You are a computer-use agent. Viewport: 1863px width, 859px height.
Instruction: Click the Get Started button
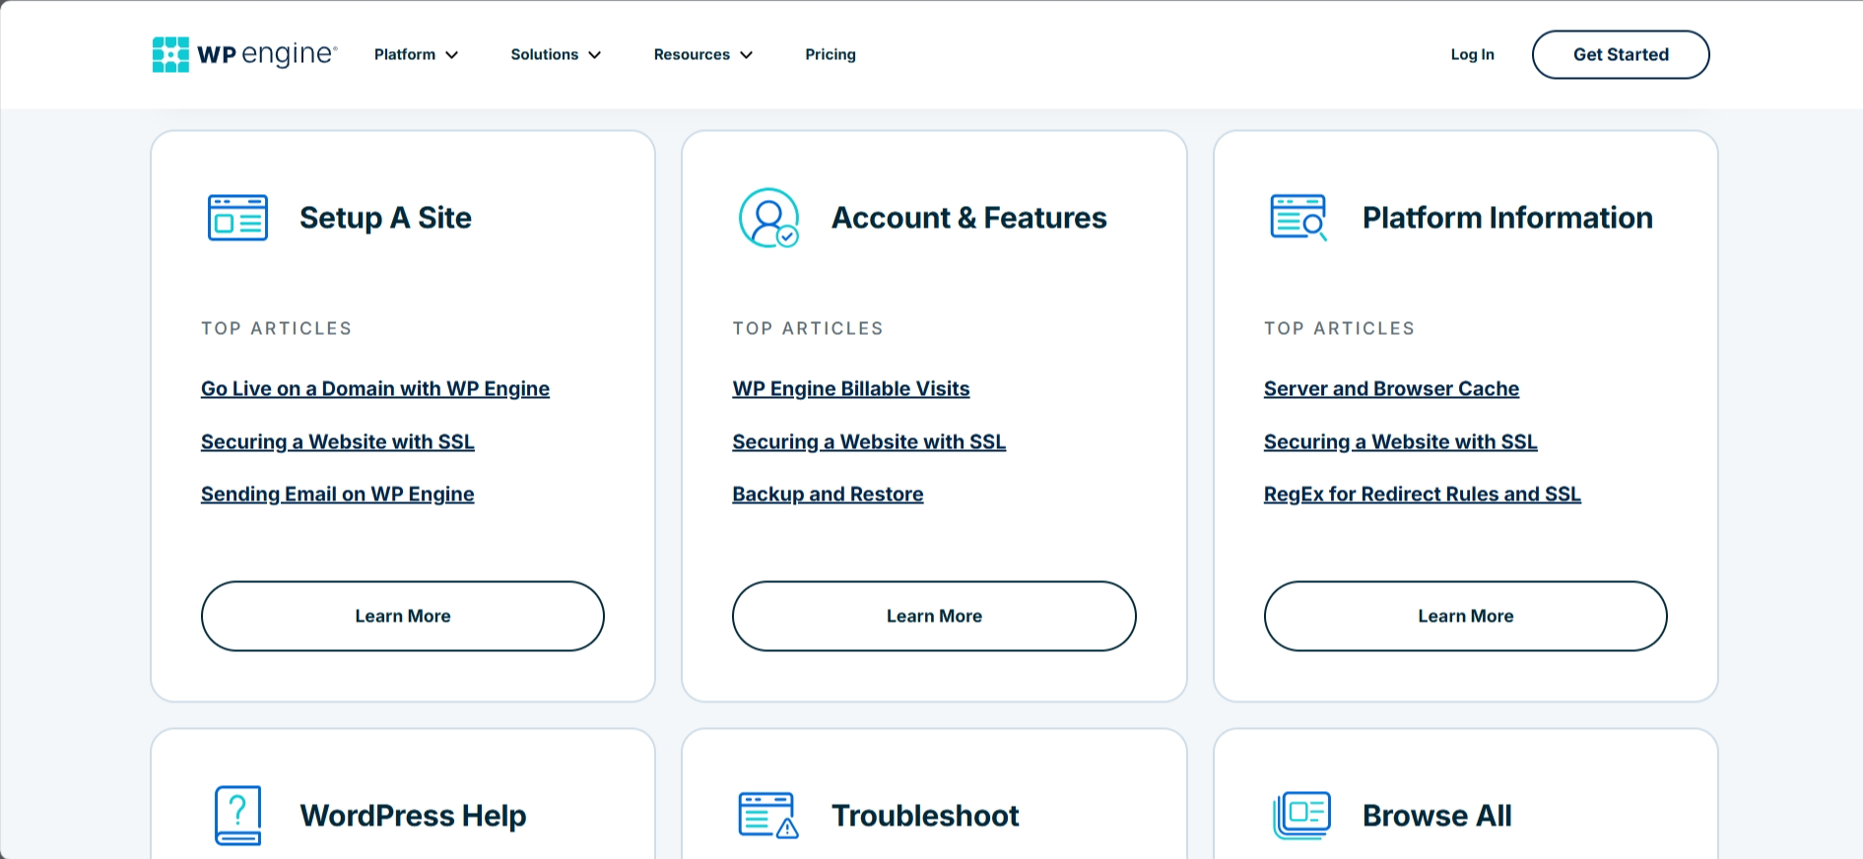[x=1621, y=54]
